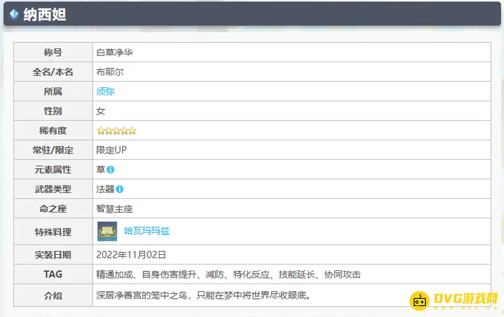Click the info icon next to 草
The image size is (504, 317).
tap(111, 170)
